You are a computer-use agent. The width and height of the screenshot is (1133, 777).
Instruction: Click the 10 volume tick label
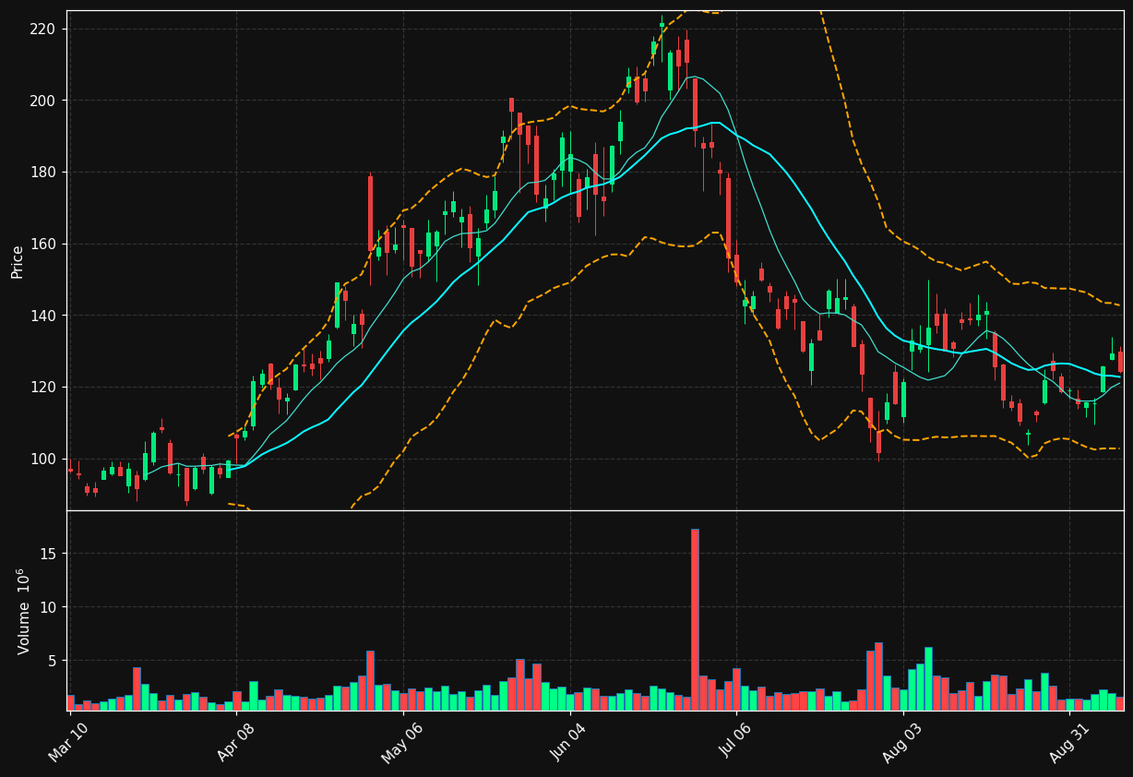[48, 606]
